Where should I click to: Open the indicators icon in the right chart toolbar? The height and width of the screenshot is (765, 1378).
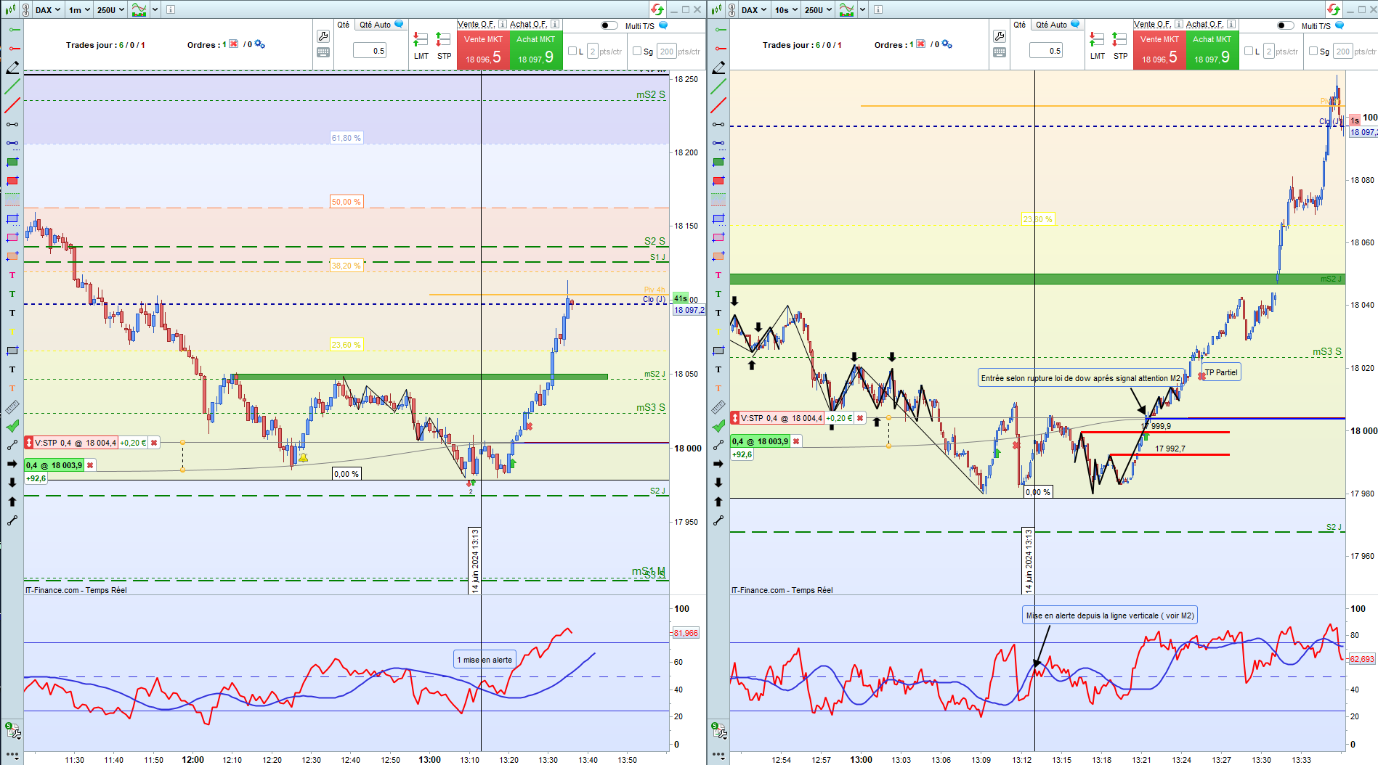[x=846, y=9]
